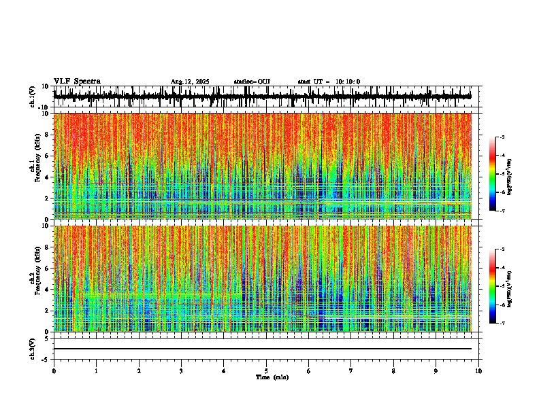
Task: Click the '1' tick on the time axis
Action: tap(96, 371)
